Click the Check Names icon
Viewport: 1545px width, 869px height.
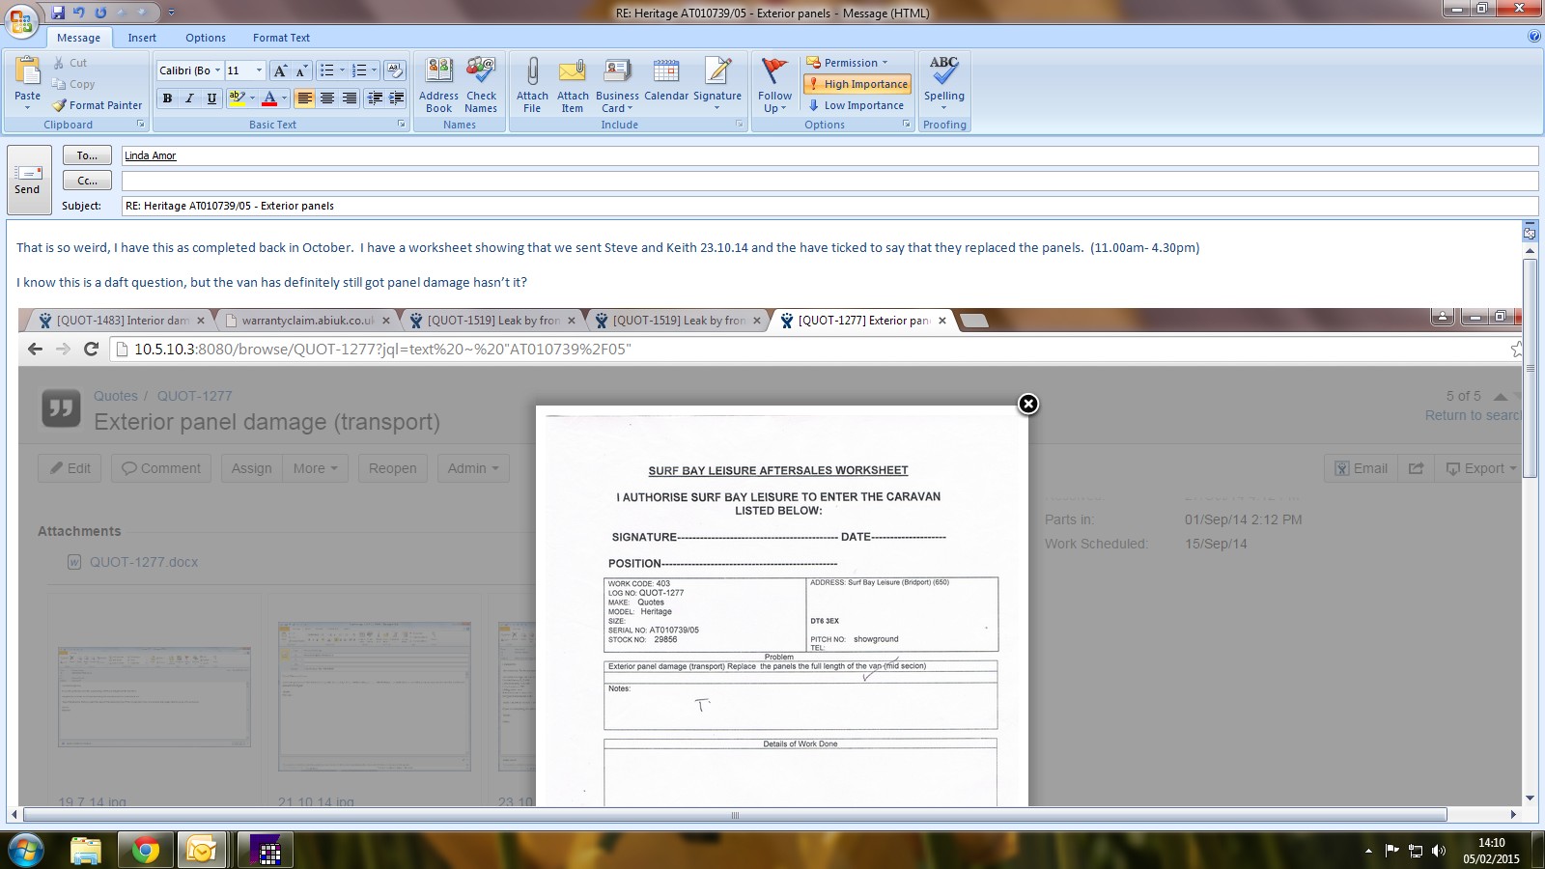[x=481, y=72]
